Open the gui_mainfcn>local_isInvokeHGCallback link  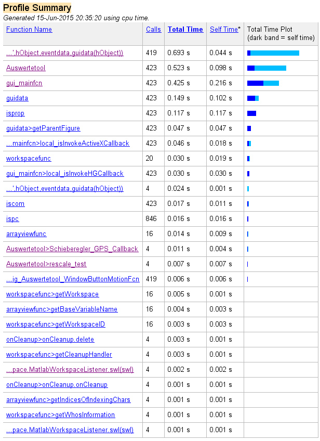[65, 174]
